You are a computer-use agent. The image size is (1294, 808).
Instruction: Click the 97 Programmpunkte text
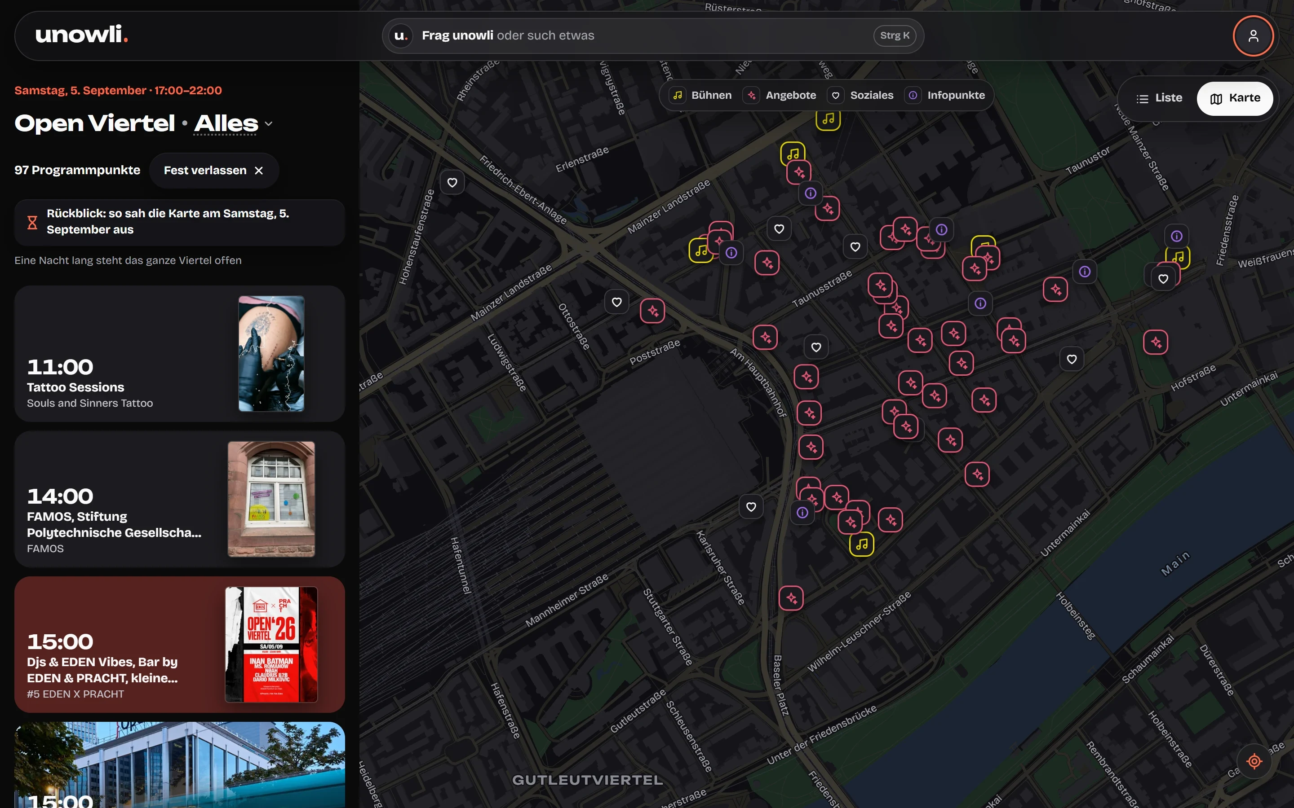click(x=77, y=171)
